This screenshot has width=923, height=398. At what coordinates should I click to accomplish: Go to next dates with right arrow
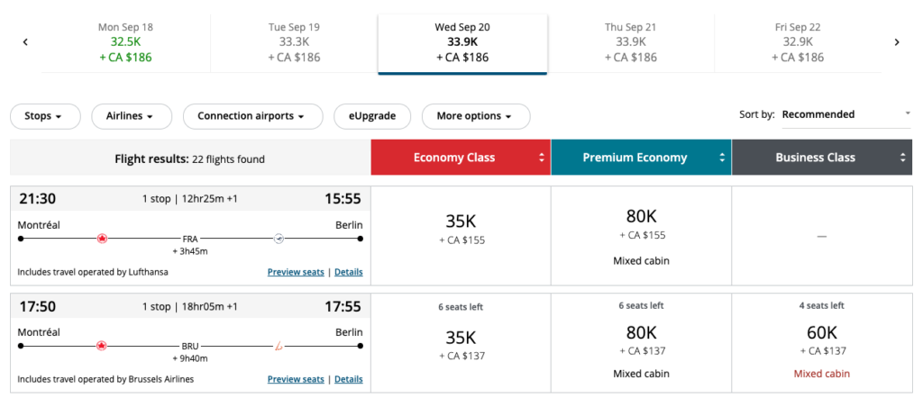897,41
